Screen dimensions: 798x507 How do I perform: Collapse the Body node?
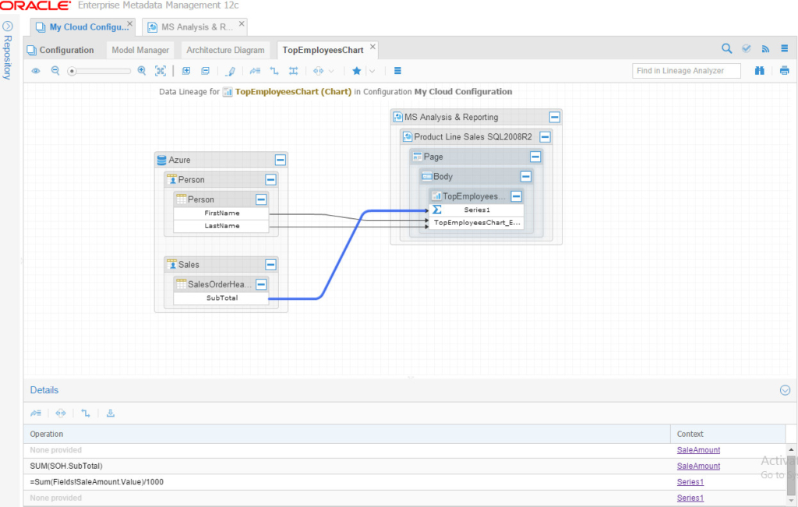click(x=526, y=177)
